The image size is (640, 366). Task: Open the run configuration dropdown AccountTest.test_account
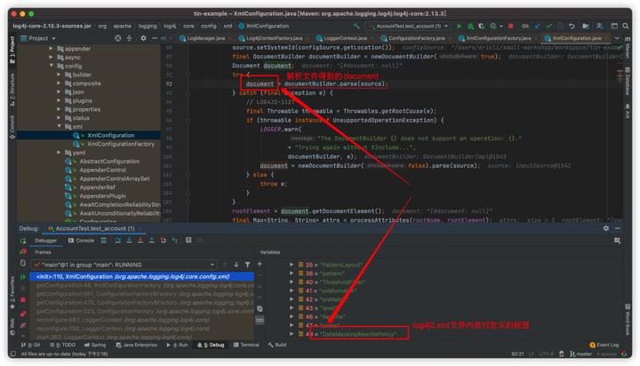[409, 26]
